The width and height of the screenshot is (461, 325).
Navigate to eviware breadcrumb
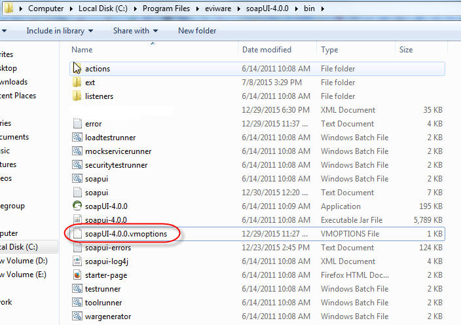coord(218,9)
